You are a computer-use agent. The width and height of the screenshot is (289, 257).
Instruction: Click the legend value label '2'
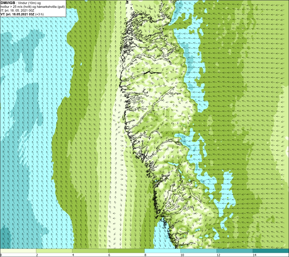pyautogui.click(x=37, y=255)
